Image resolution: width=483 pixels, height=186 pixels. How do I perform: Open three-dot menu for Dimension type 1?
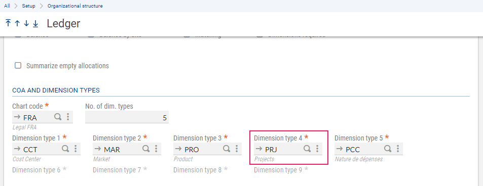(x=75, y=149)
